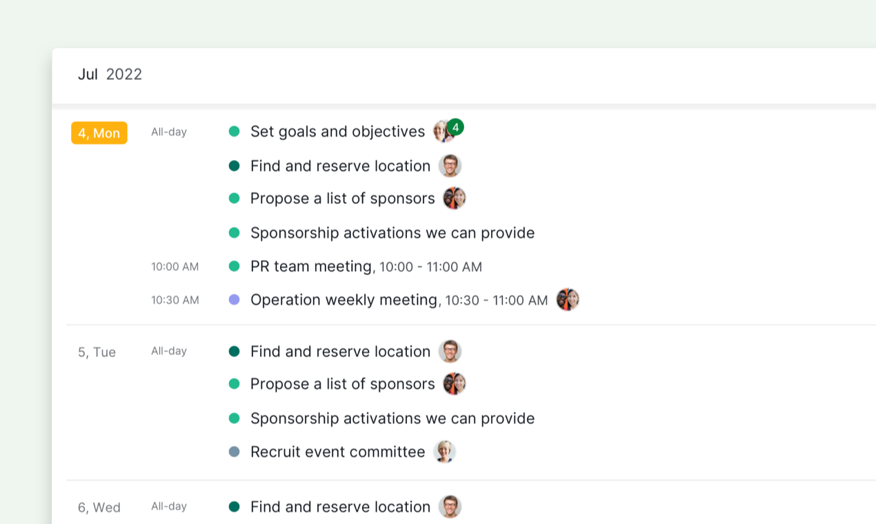Click green dot beside Set goals and objectives

pyautogui.click(x=235, y=131)
